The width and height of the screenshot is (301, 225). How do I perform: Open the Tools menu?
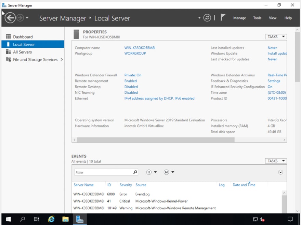pyautogui.click(x=257, y=18)
